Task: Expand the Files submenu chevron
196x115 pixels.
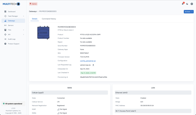Action: [24, 30]
